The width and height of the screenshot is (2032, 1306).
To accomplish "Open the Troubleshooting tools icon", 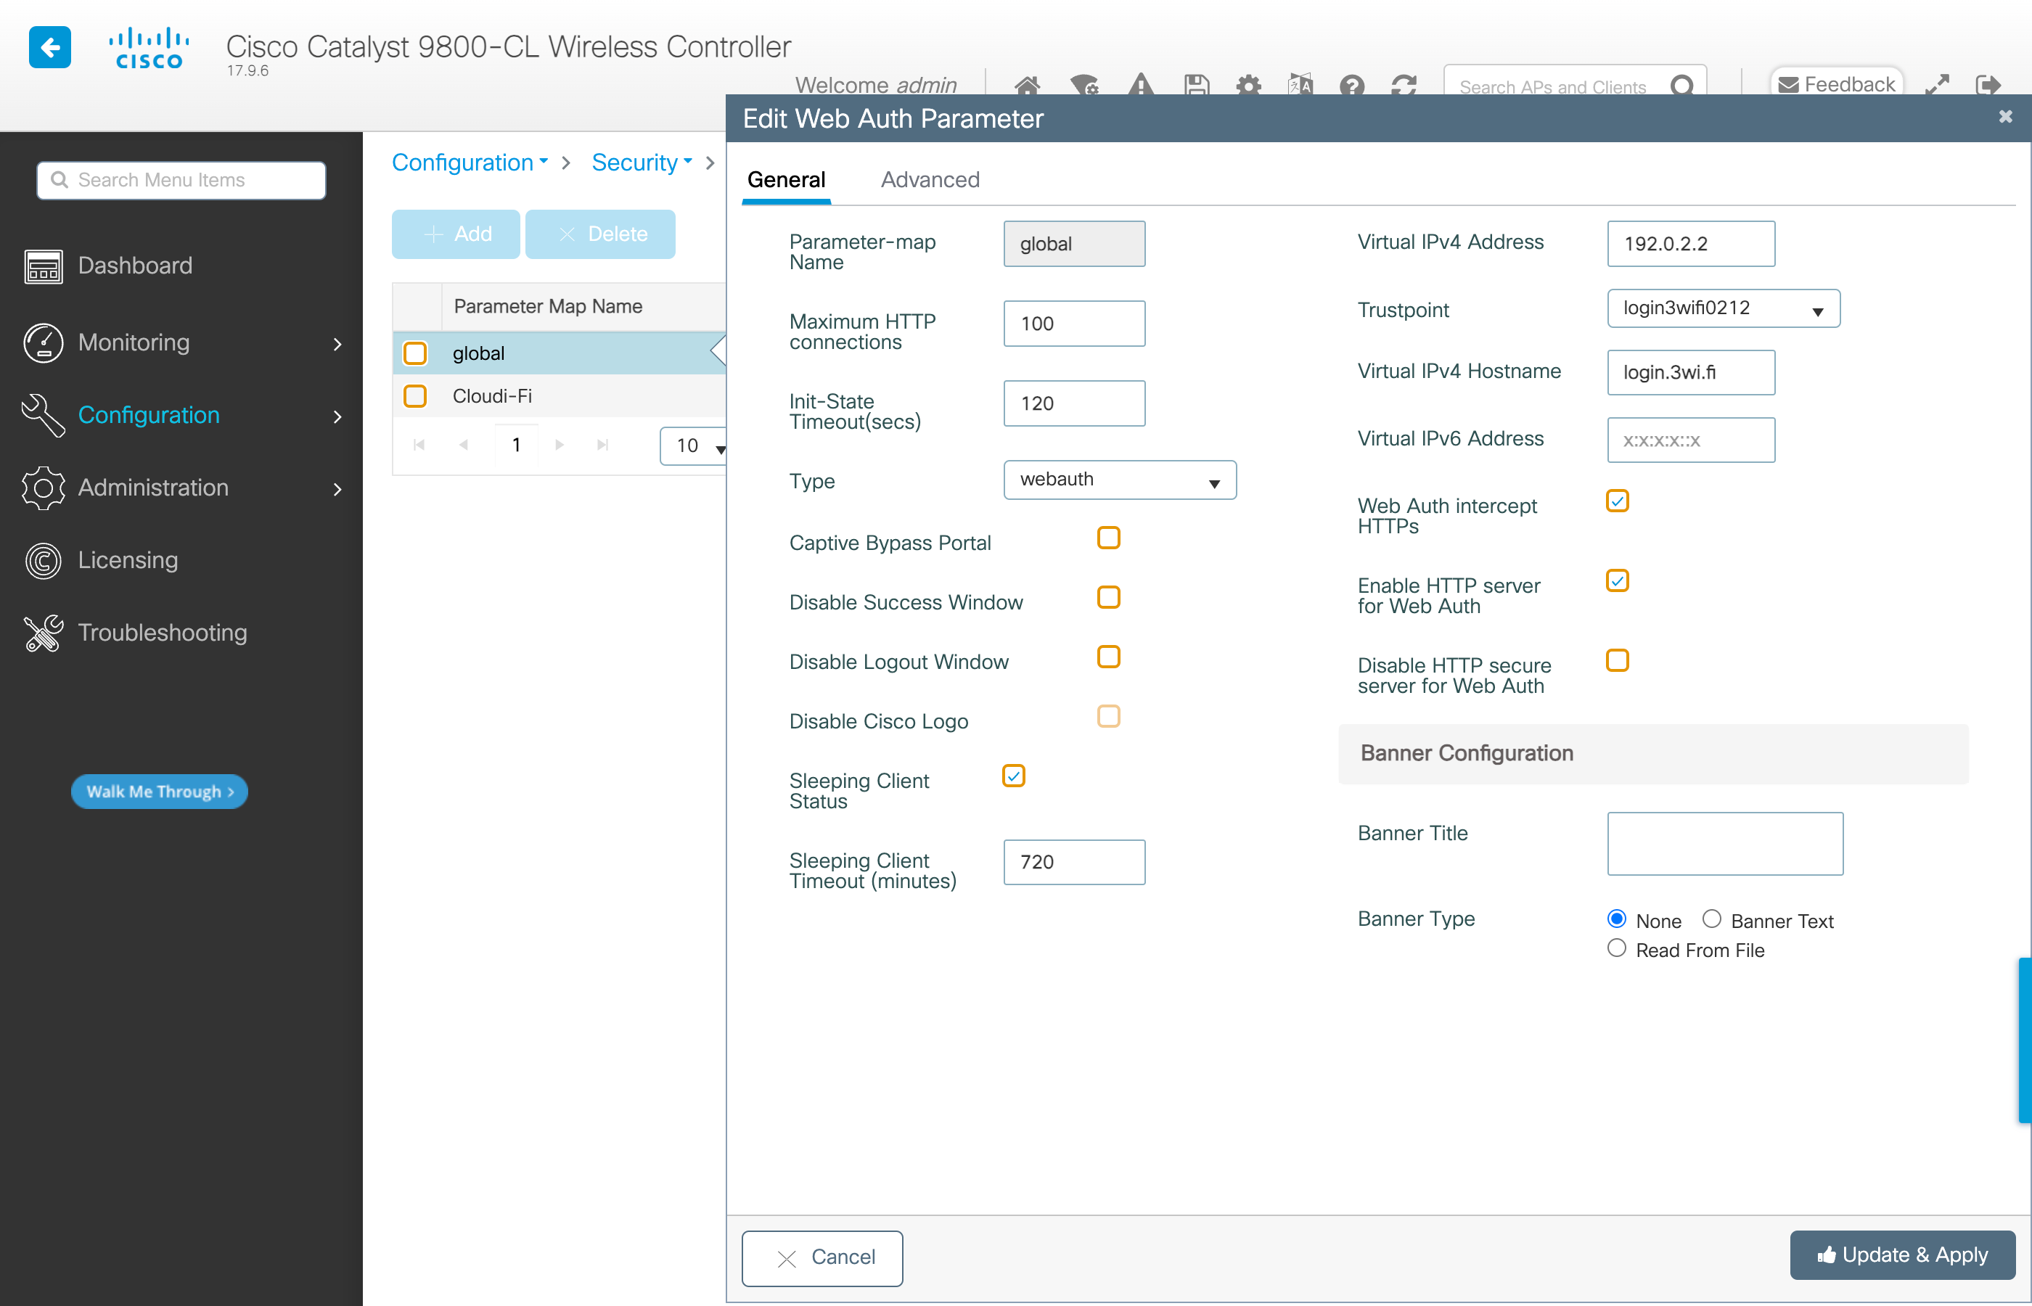I will [x=42, y=633].
